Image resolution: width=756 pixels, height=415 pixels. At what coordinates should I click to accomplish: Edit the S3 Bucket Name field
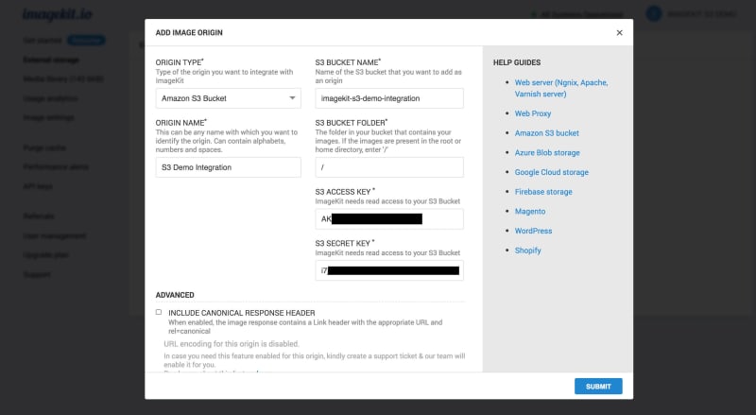389,98
